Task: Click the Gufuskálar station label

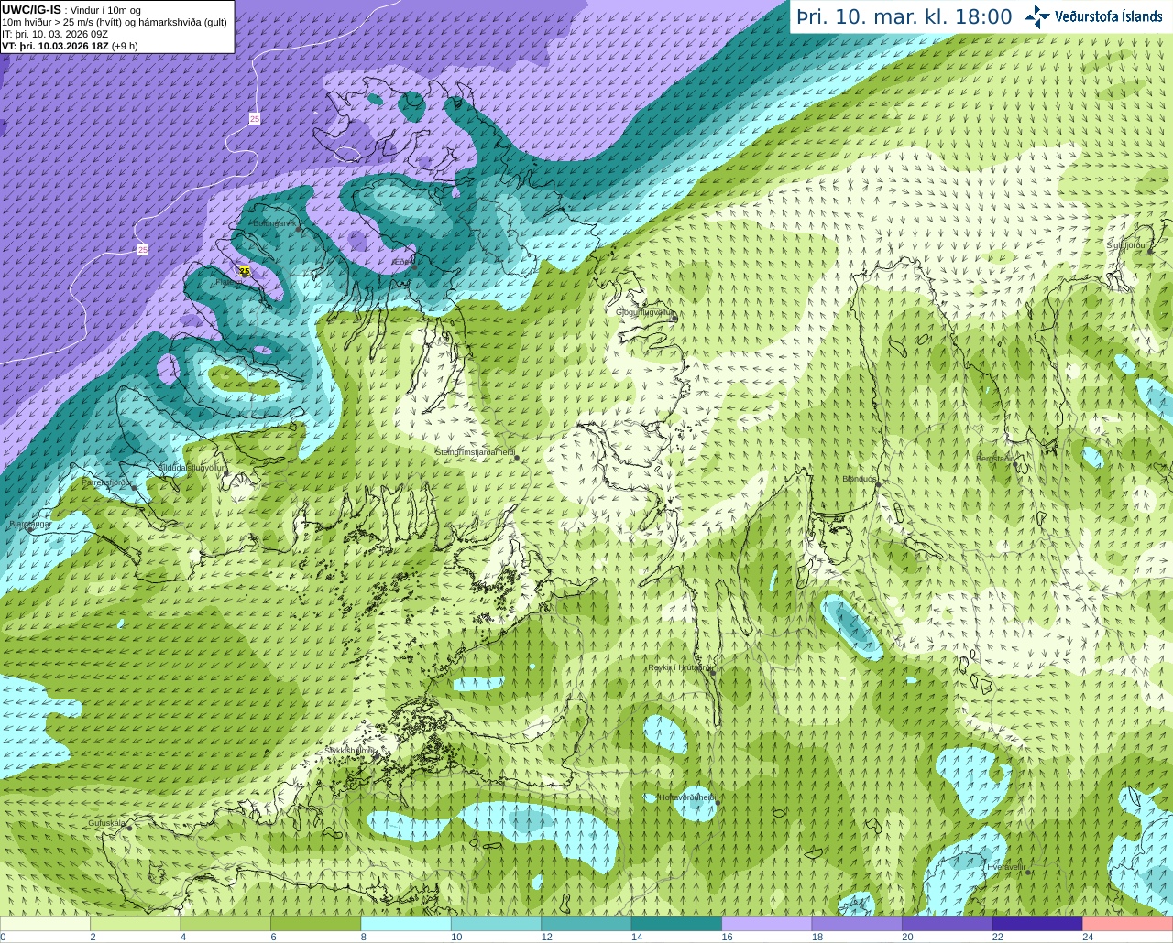Action: click(106, 822)
